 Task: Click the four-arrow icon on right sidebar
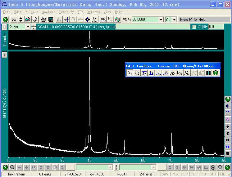[x=228, y=106]
